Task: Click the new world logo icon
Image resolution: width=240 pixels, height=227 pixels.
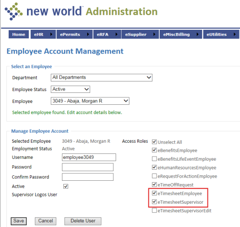Action: pyautogui.click(x=14, y=11)
